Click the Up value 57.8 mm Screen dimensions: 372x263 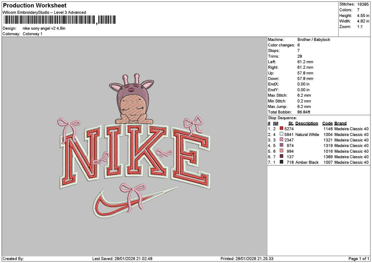(305, 73)
